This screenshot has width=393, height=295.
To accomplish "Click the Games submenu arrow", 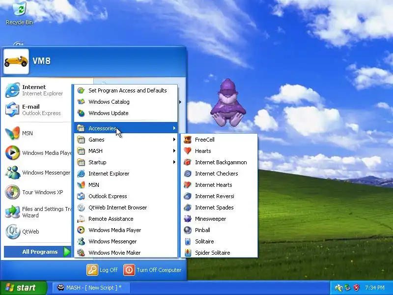I will click(174, 140).
